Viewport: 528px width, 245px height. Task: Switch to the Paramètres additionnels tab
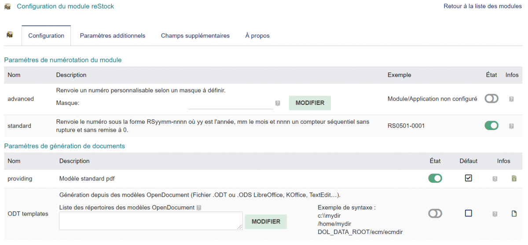tap(112, 36)
